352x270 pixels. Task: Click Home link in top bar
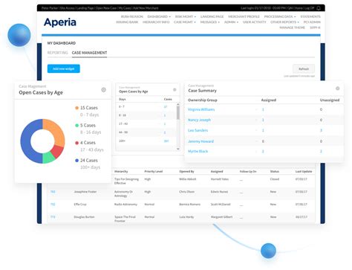click(299, 8)
